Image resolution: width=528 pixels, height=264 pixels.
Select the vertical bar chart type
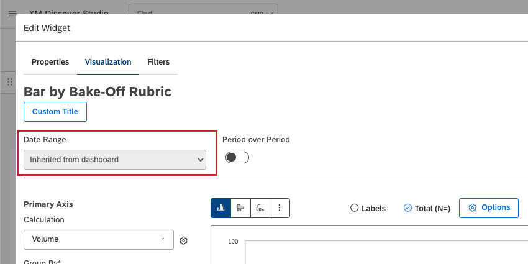click(221, 208)
